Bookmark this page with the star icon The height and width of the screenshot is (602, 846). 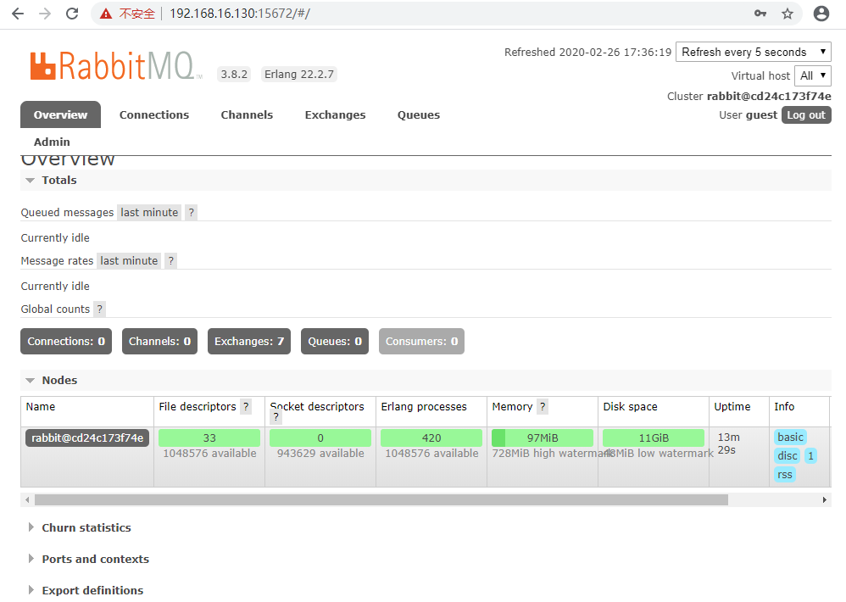[x=788, y=14]
